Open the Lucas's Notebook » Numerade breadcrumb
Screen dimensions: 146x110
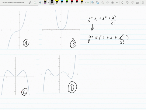coord(13,2)
